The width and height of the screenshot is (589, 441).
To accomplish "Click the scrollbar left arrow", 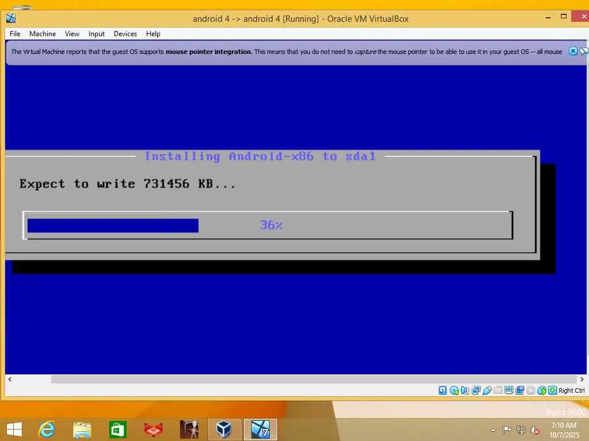I will click(10, 379).
